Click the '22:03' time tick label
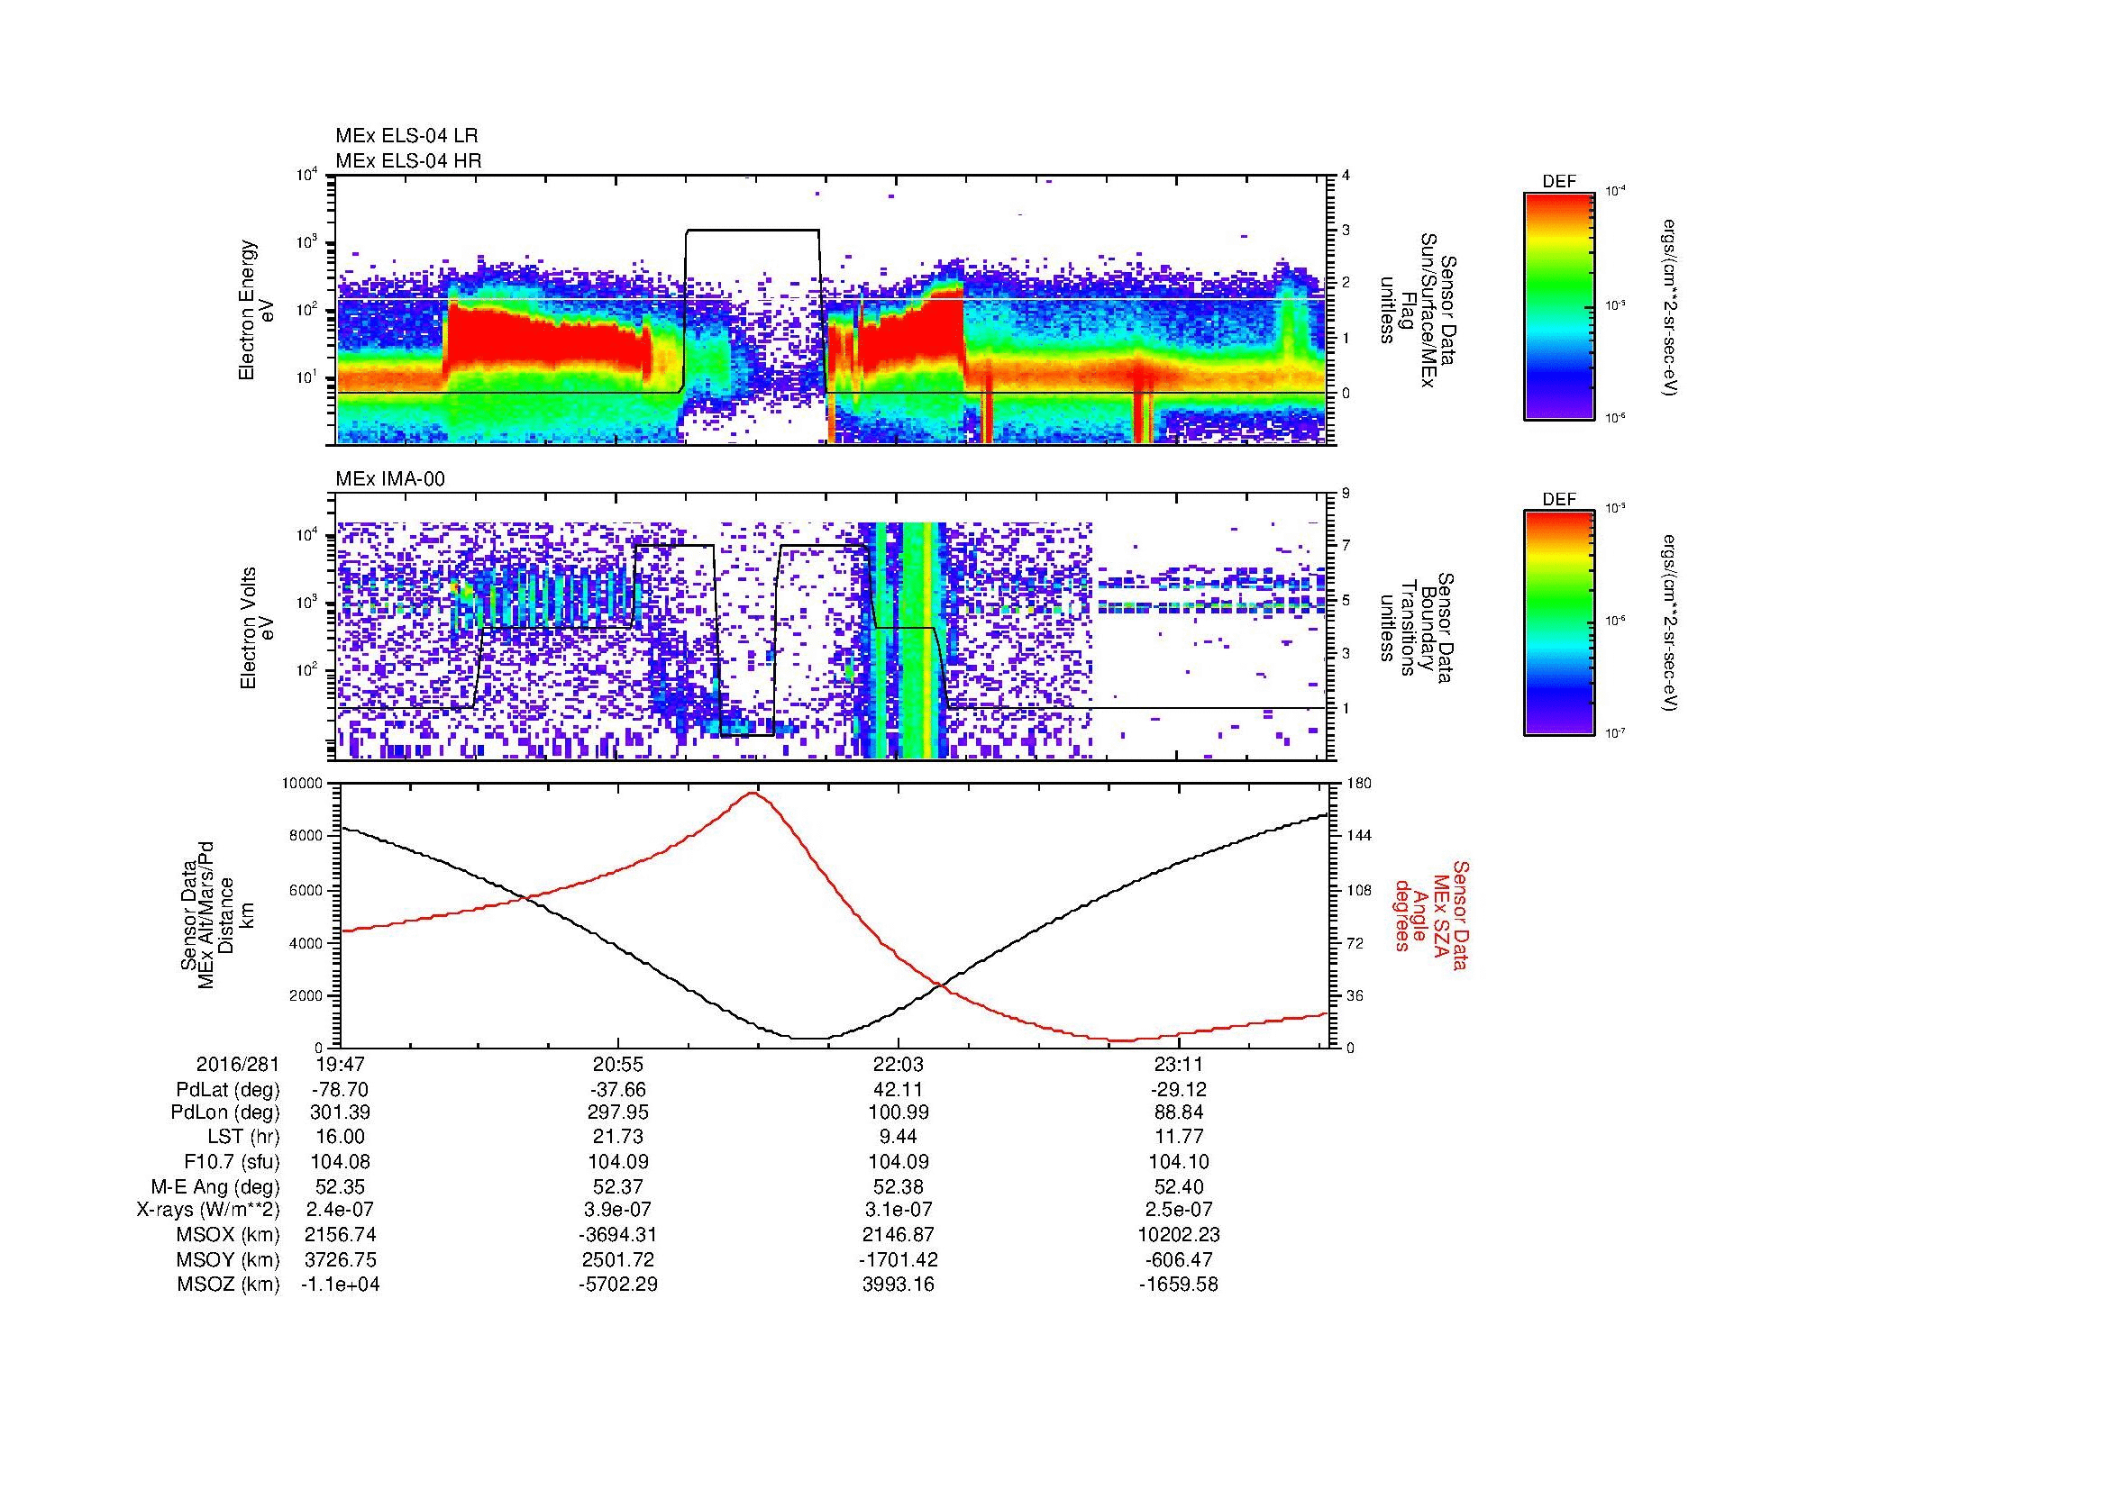Image resolution: width=2108 pixels, height=1489 pixels. (898, 1065)
